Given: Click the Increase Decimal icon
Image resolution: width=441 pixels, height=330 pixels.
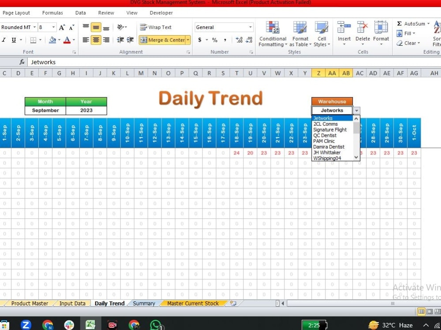Looking at the screenshot, I should point(239,40).
